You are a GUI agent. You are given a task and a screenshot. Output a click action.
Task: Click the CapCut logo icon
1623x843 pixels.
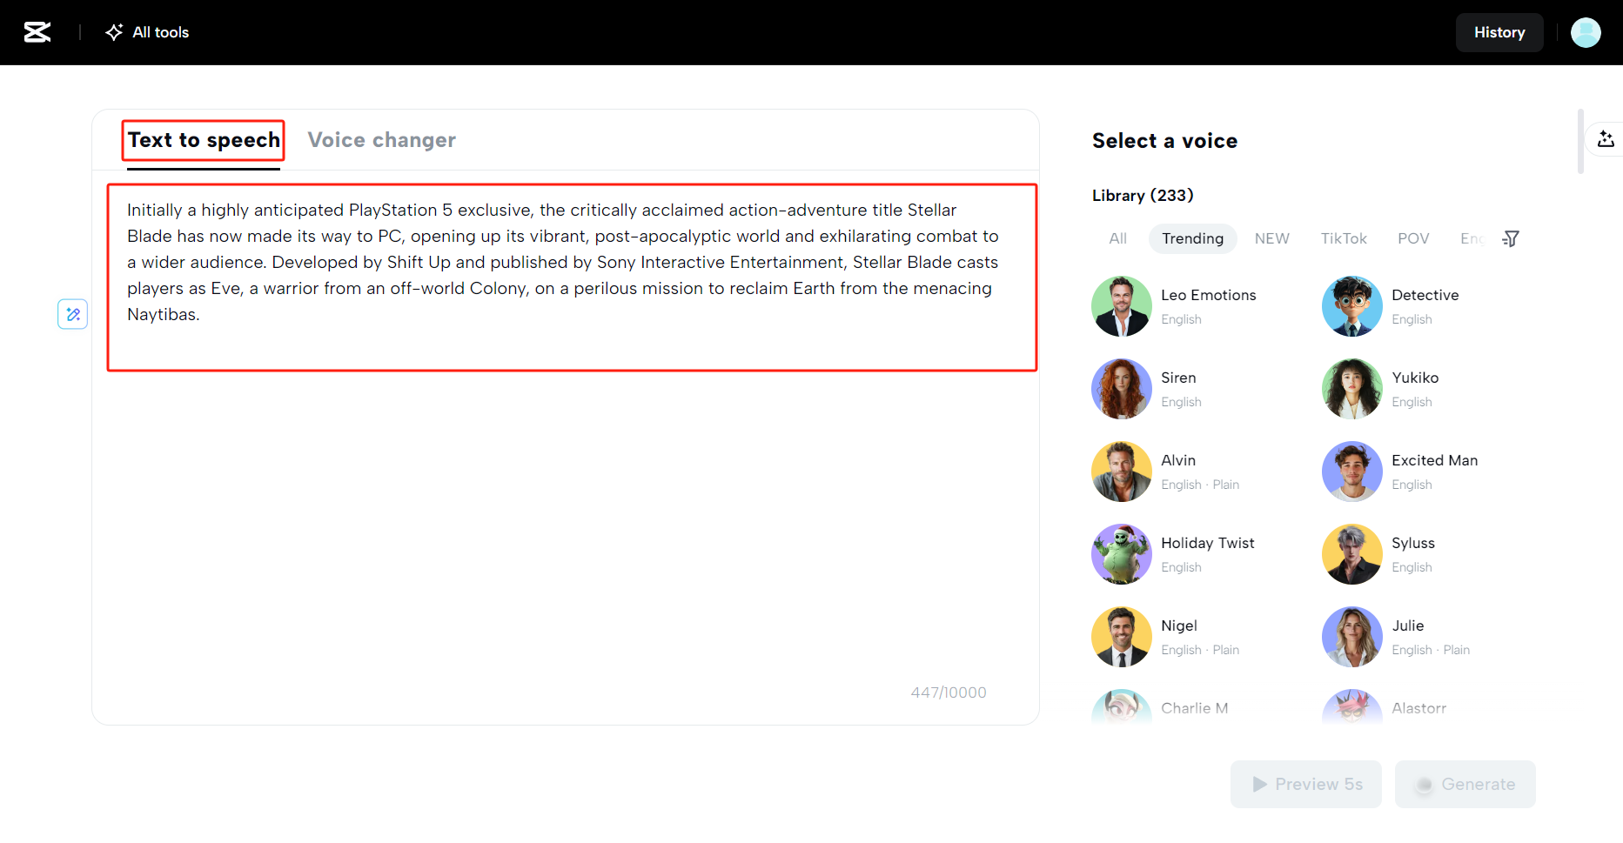pos(37,32)
